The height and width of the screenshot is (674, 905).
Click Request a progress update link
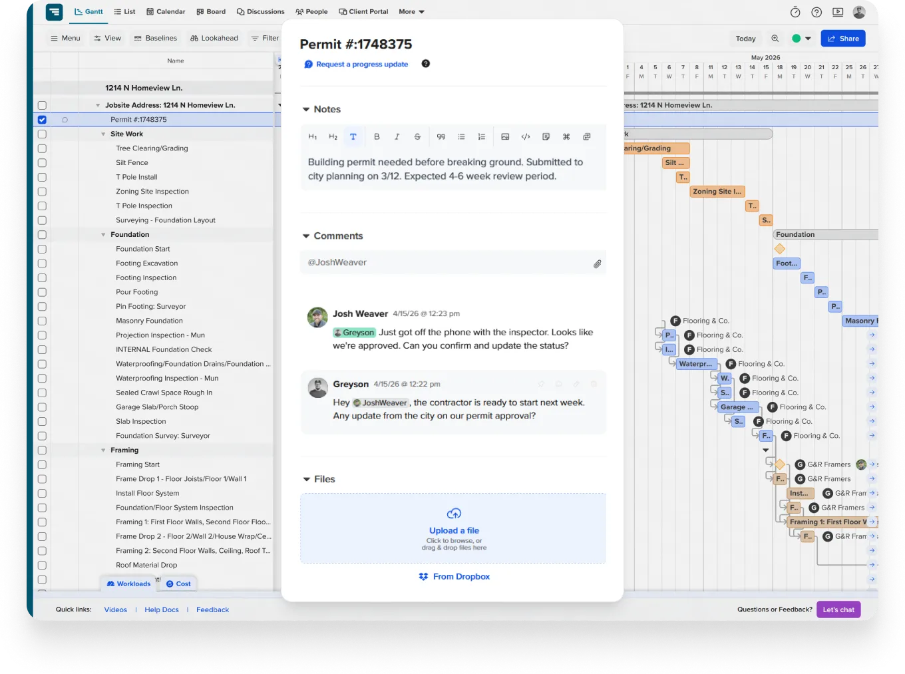(x=362, y=65)
